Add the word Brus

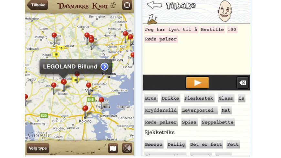point(151,98)
